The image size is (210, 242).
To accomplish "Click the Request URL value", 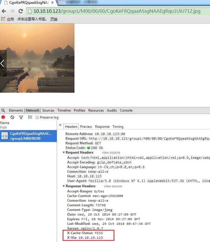I will pos(149,139).
